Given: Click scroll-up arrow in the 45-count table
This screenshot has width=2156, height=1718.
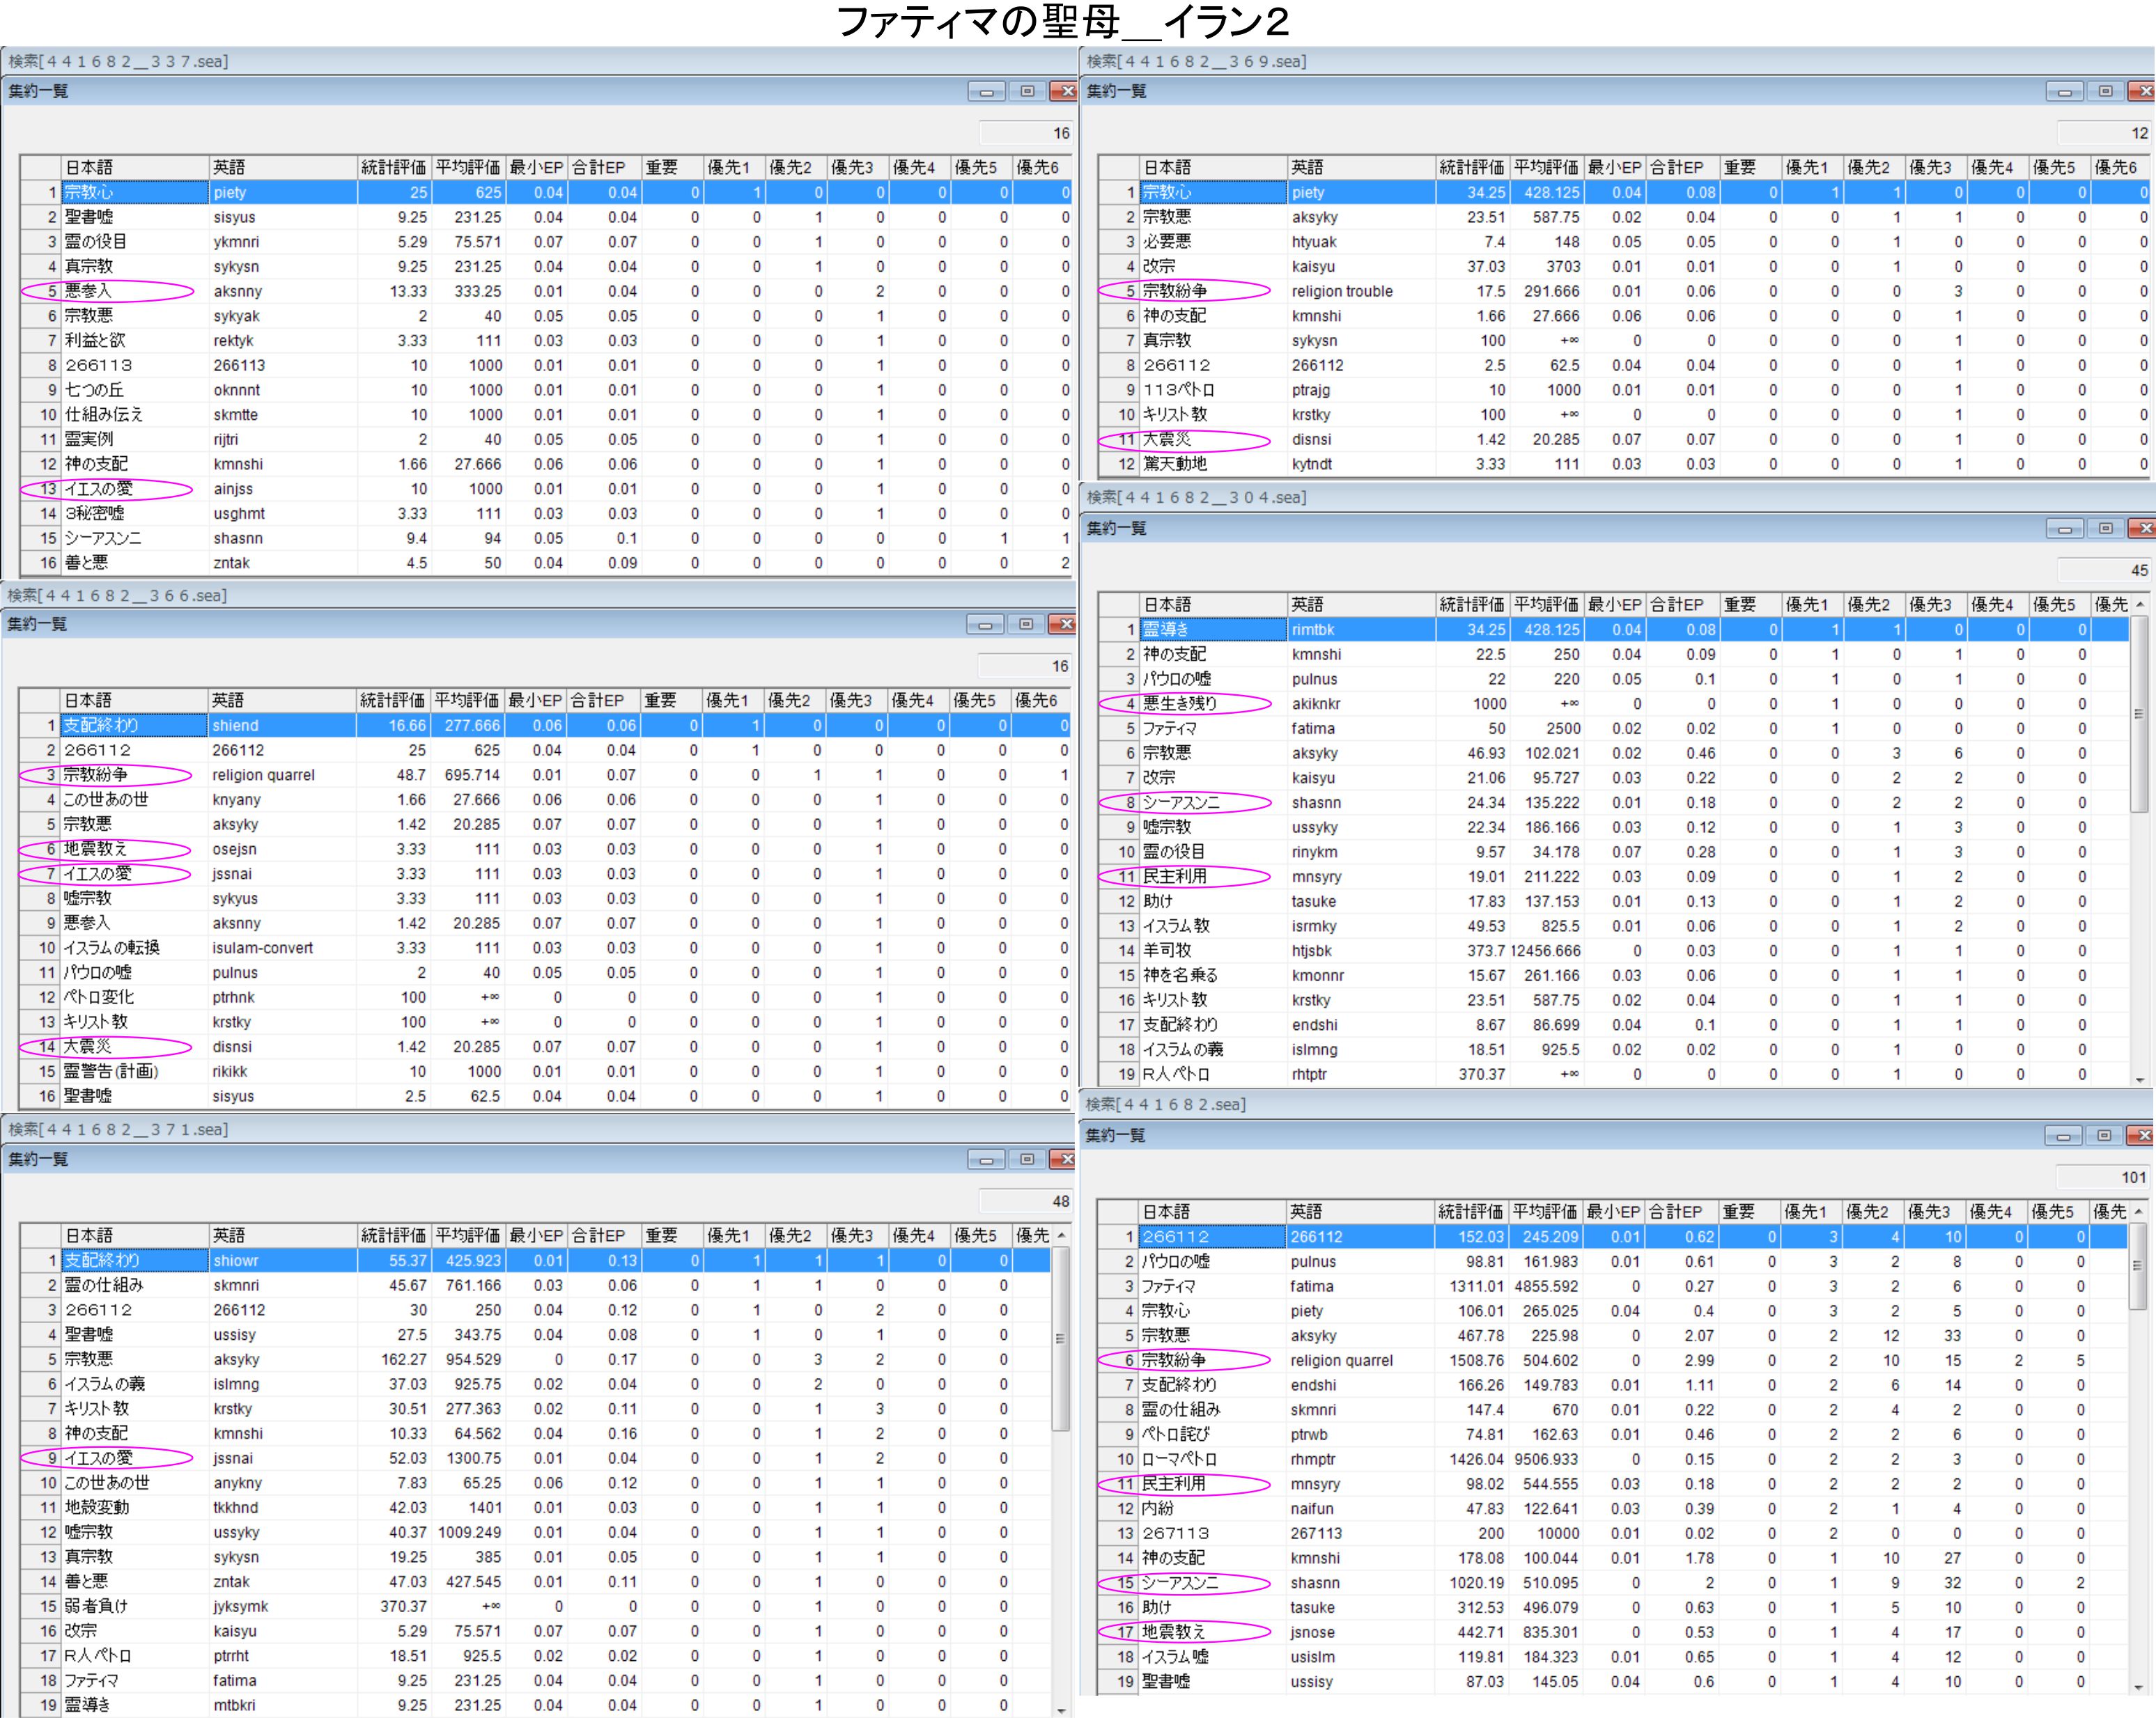Looking at the screenshot, I should [x=2139, y=604].
